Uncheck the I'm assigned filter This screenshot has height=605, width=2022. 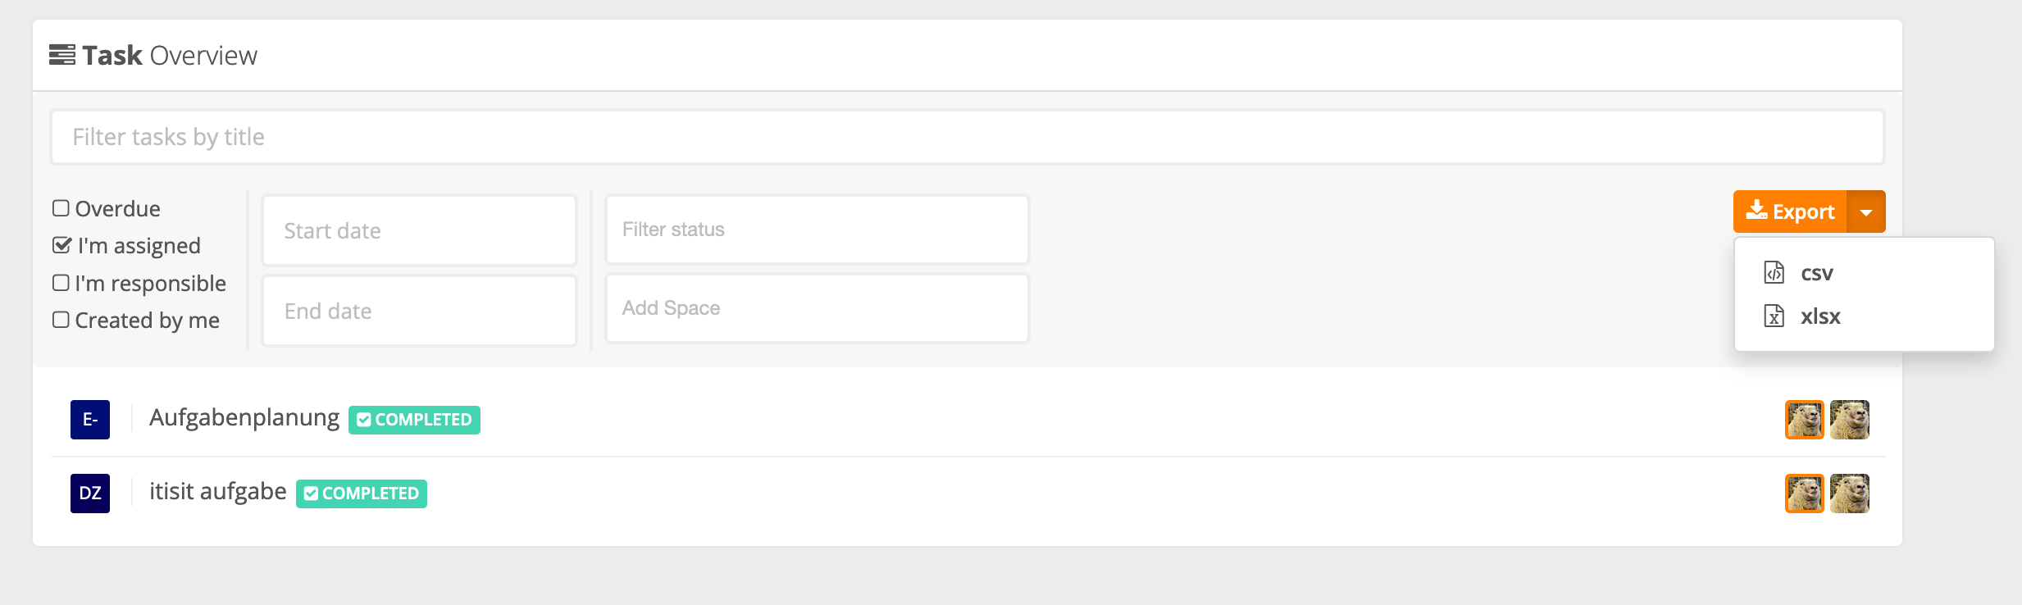[60, 244]
